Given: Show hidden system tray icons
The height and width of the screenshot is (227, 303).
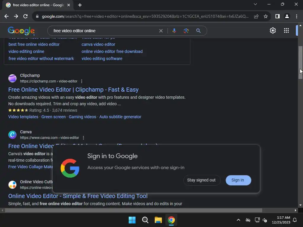Looking at the screenshot, I should click(238, 220).
